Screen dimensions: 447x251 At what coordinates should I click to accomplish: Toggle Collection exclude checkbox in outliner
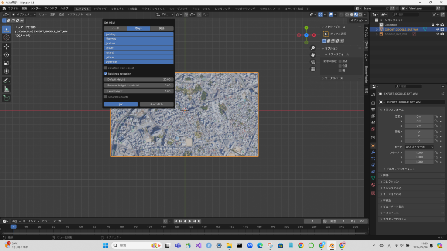pos(433,25)
